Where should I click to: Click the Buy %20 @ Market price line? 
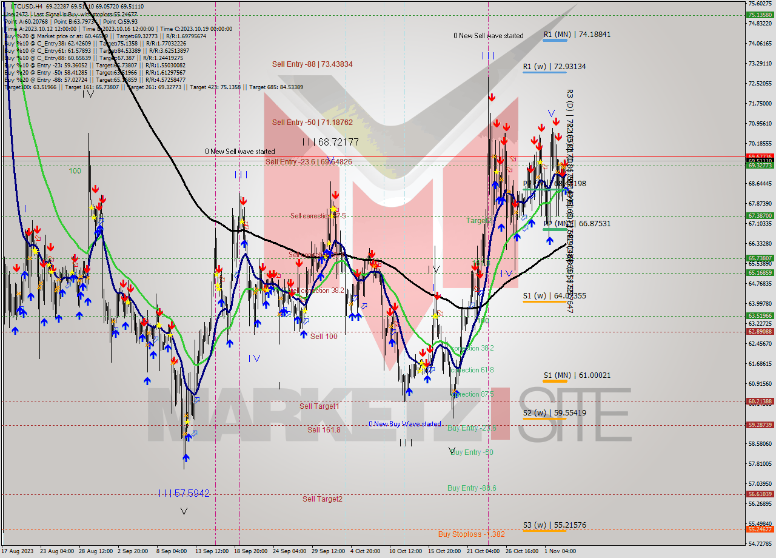(105, 36)
